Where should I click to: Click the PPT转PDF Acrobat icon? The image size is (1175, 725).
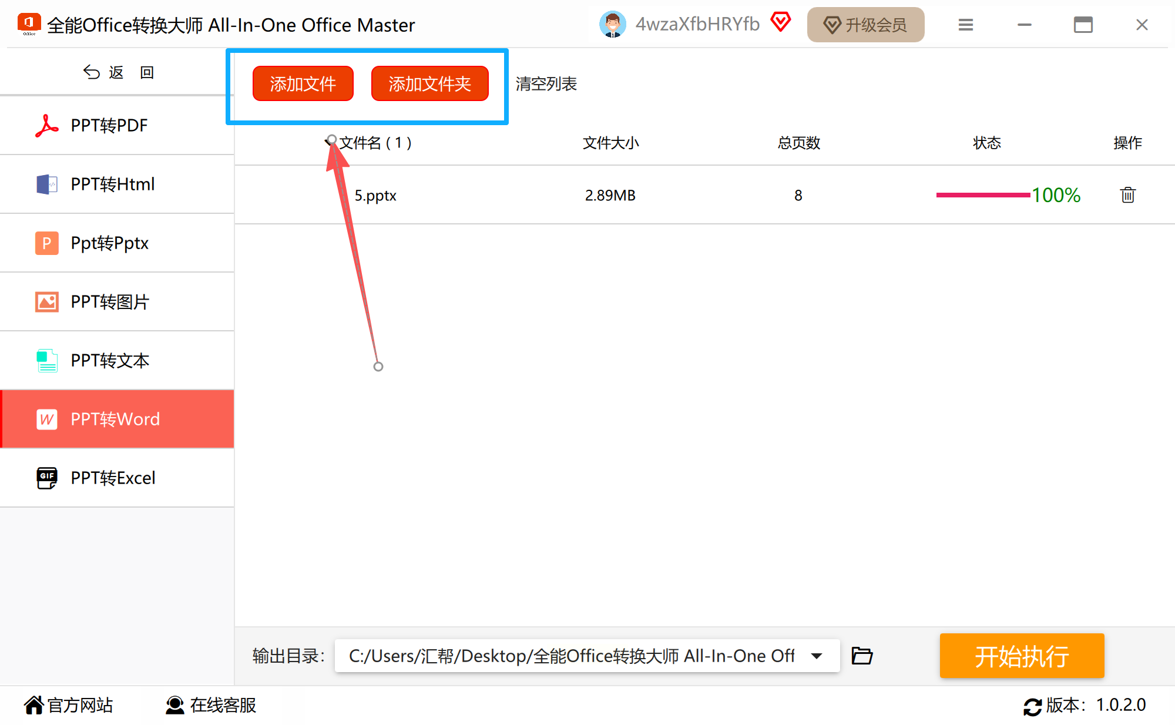tap(46, 126)
